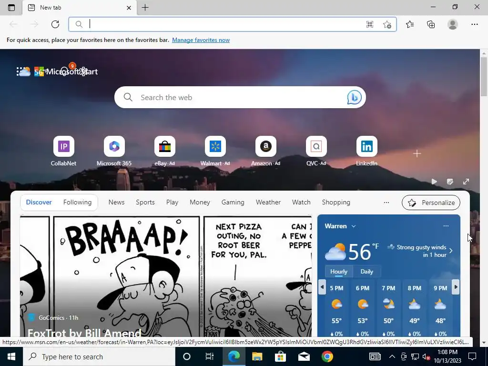Open a new tab with the plus icon
Image resolution: width=488 pixels, height=366 pixels.
click(x=145, y=8)
